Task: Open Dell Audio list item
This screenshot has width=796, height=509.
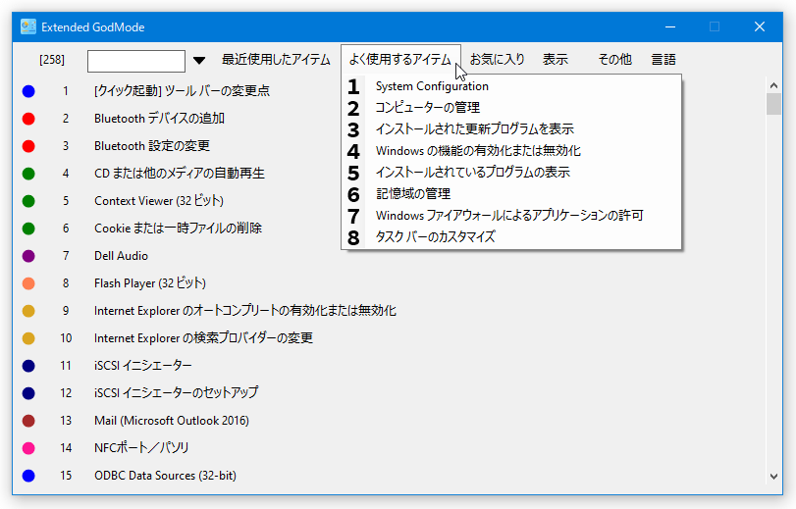Action: 121,256
